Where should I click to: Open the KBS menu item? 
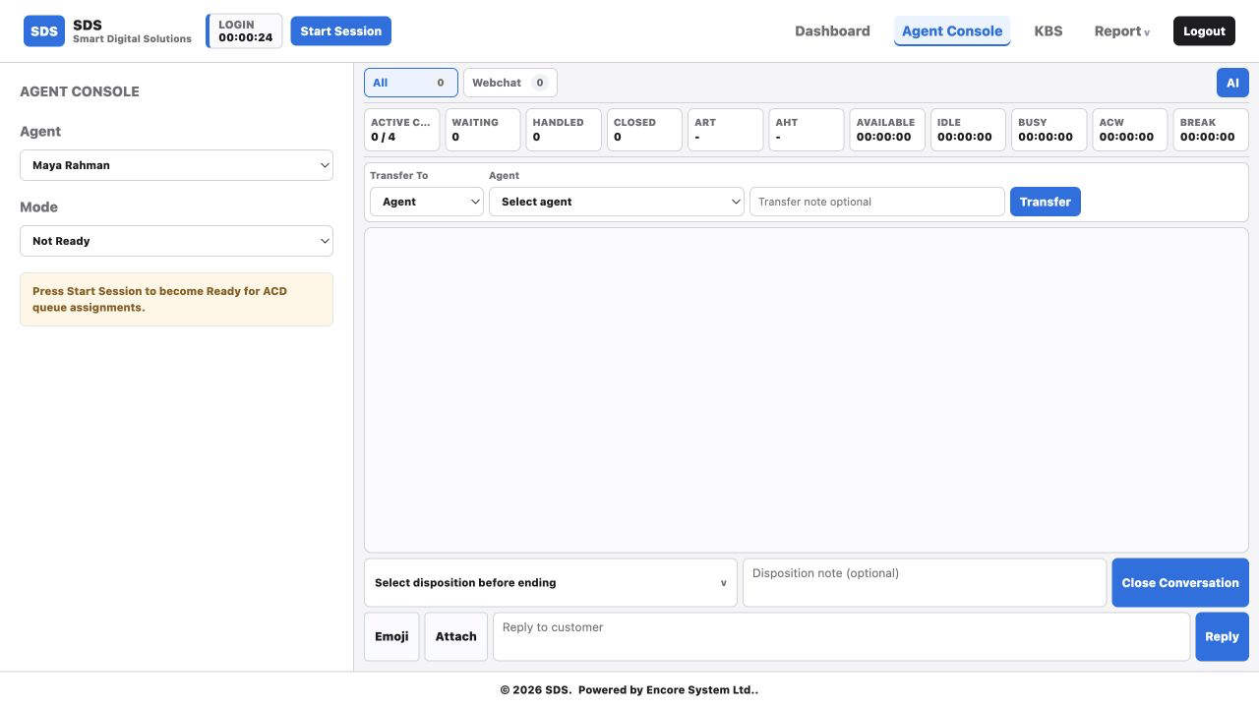click(x=1049, y=31)
